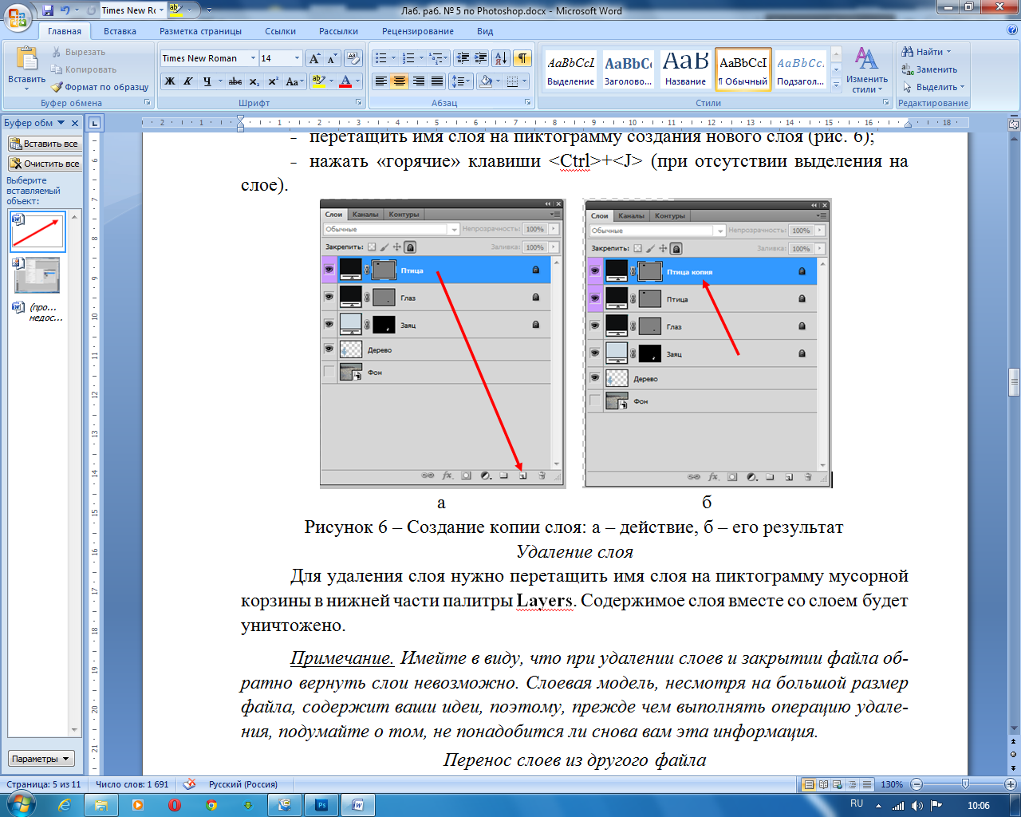This screenshot has width=1021, height=817.
Task: Expand the styles gallery
Action: [836, 85]
